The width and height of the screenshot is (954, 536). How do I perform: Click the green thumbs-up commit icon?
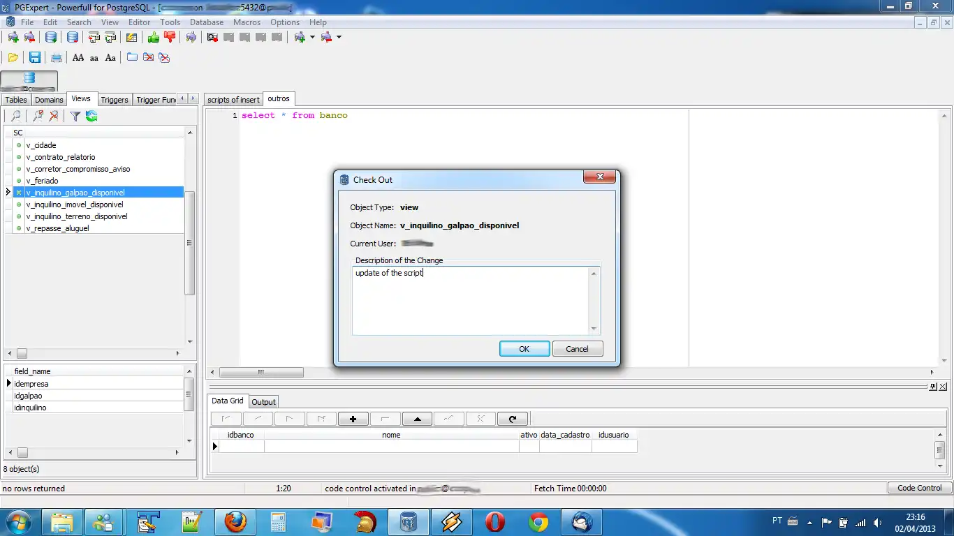(x=154, y=37)
